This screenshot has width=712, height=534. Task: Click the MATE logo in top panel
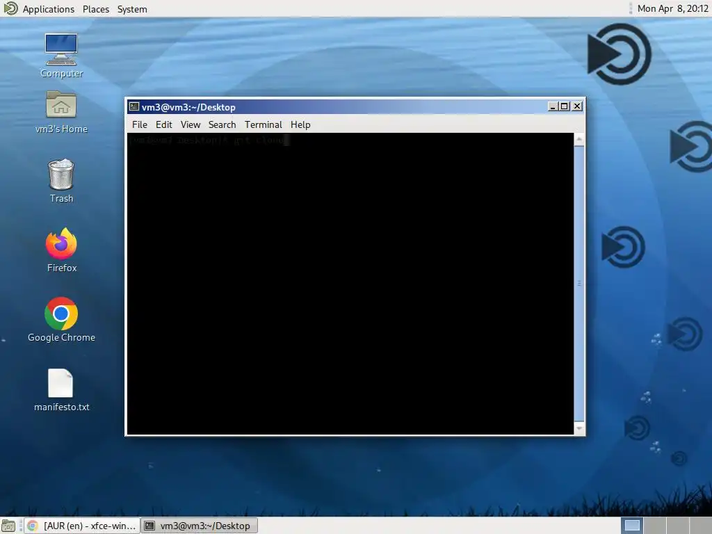tap(10, 8)
